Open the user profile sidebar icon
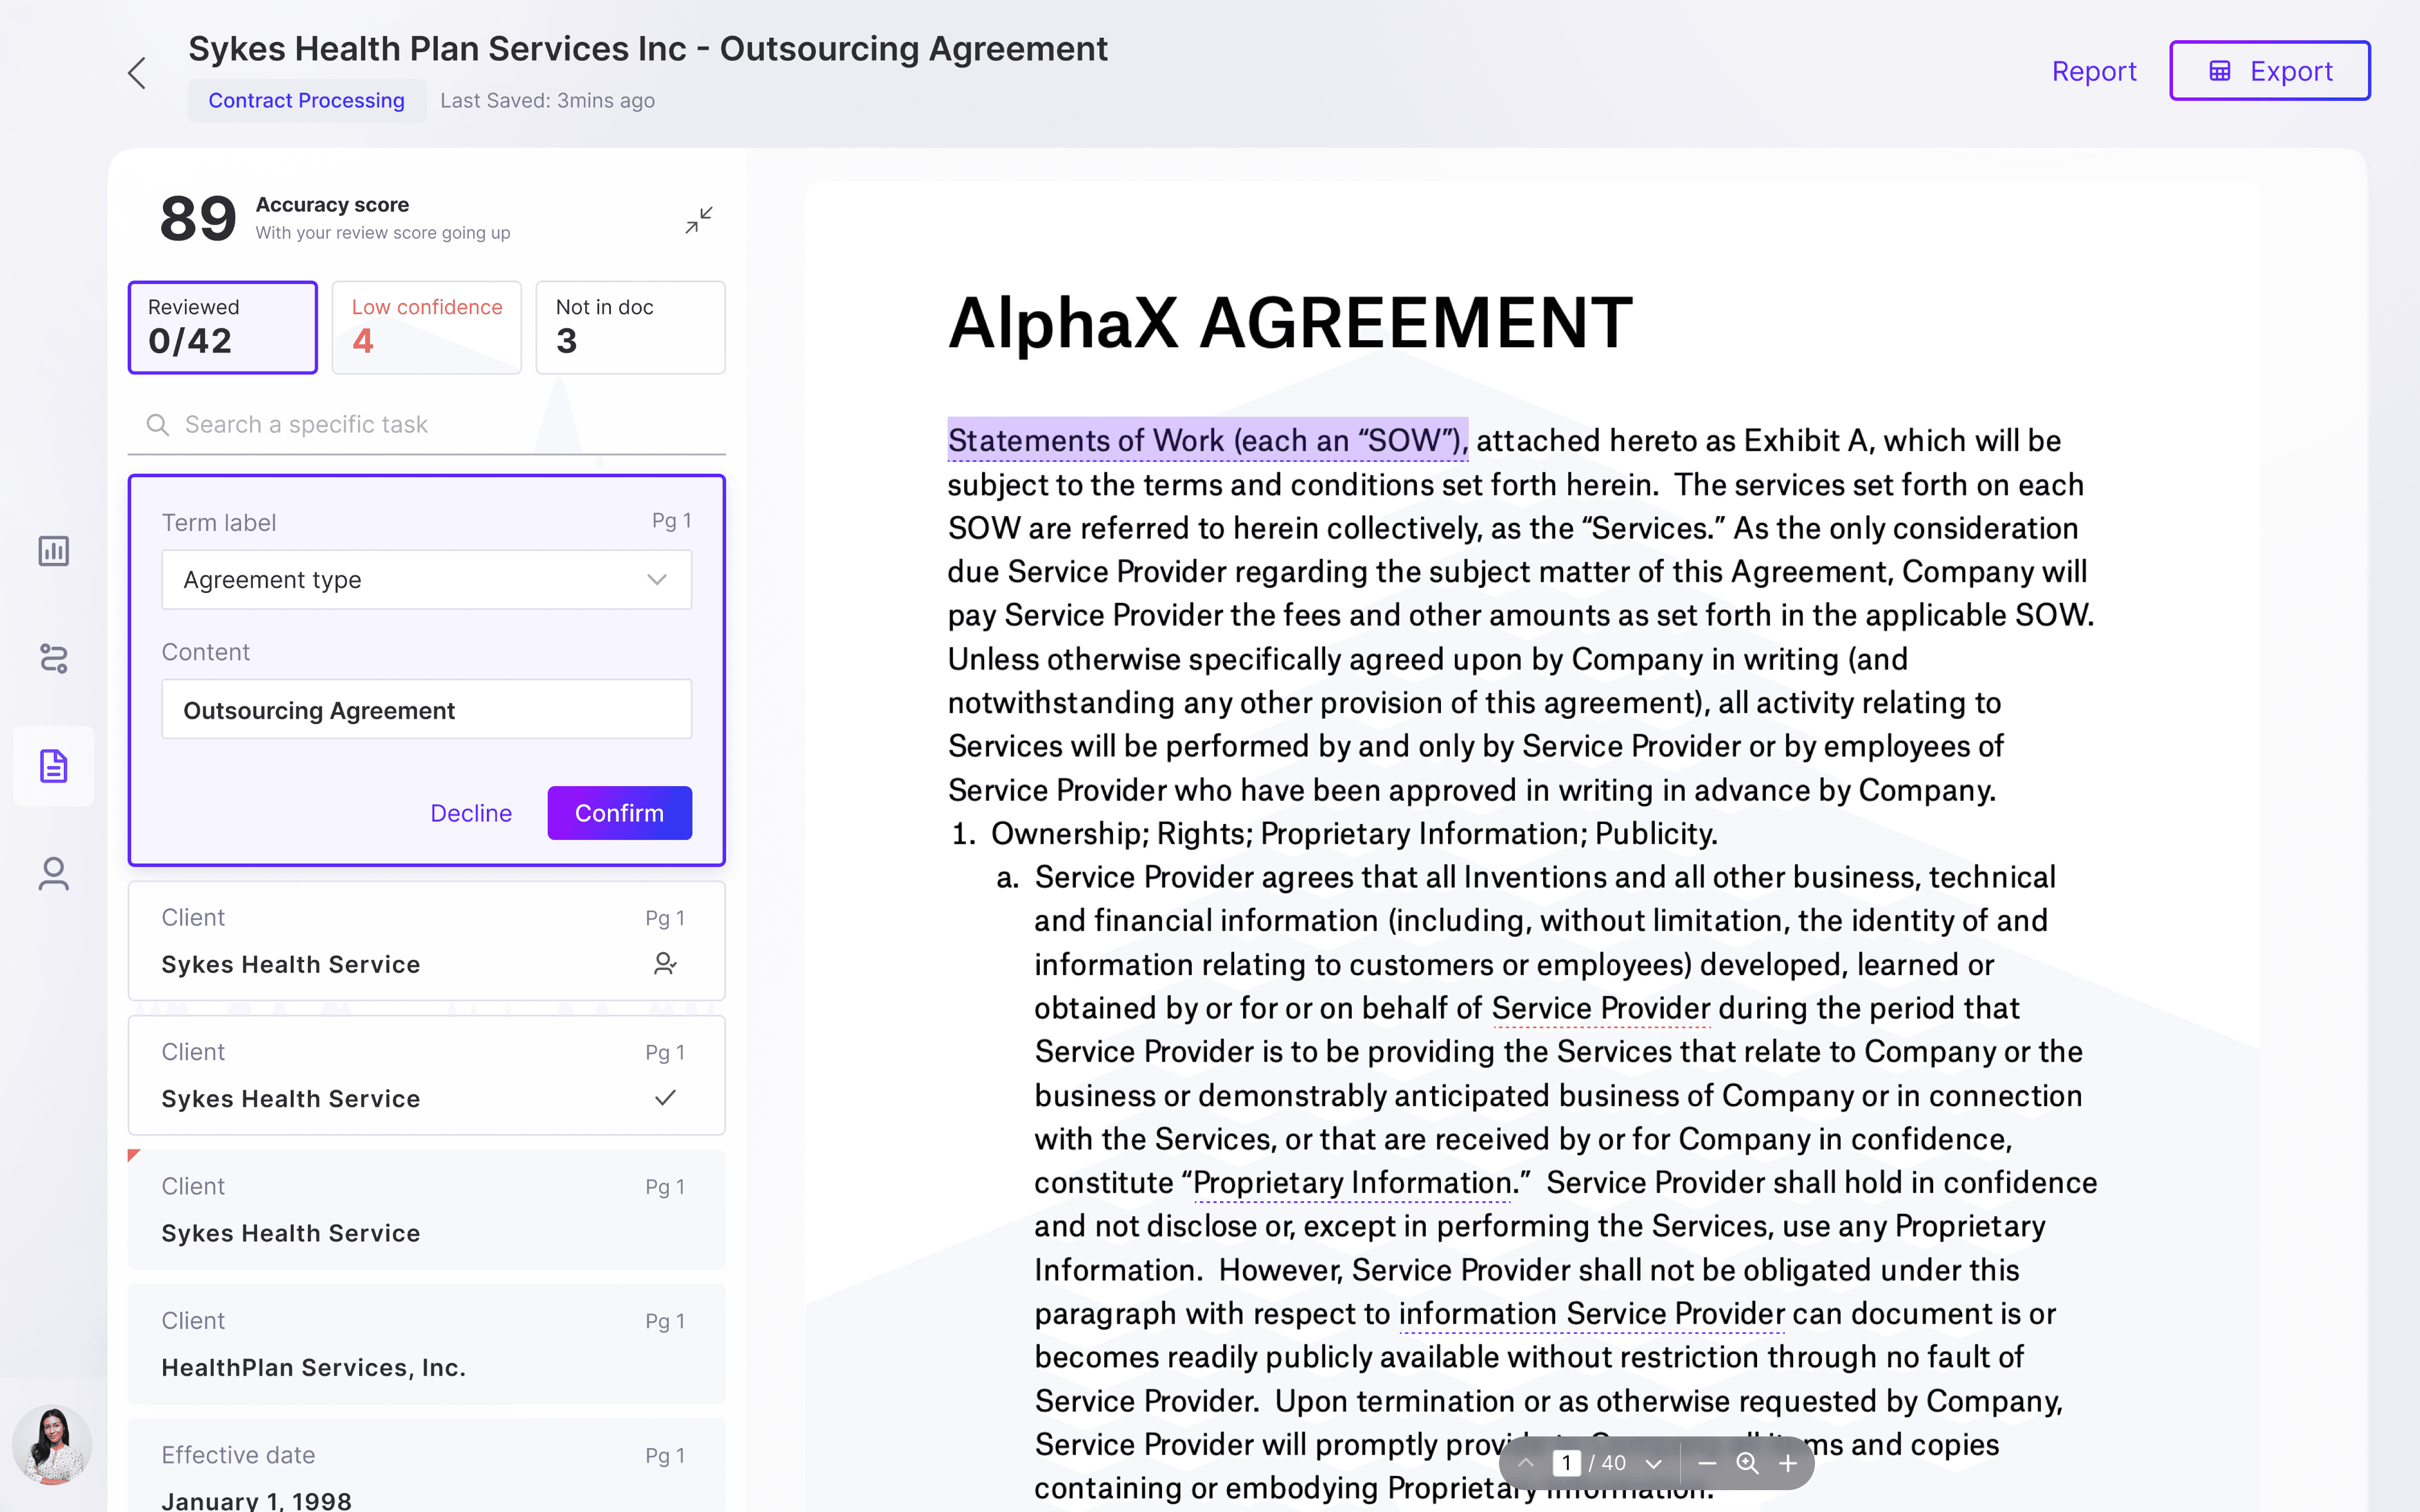2420x1512 pixels. click(54, 874)
